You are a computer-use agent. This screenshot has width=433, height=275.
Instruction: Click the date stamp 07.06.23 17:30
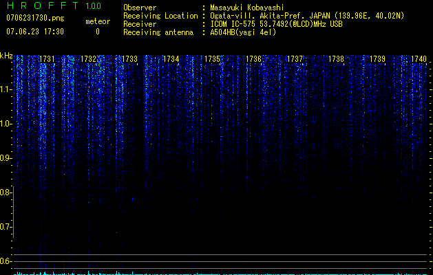35,32
